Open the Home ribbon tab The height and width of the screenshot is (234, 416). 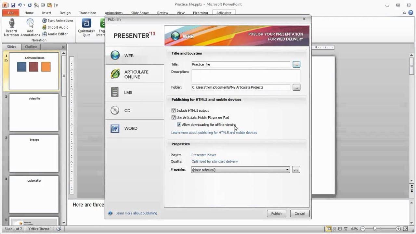tap(29, 13)
